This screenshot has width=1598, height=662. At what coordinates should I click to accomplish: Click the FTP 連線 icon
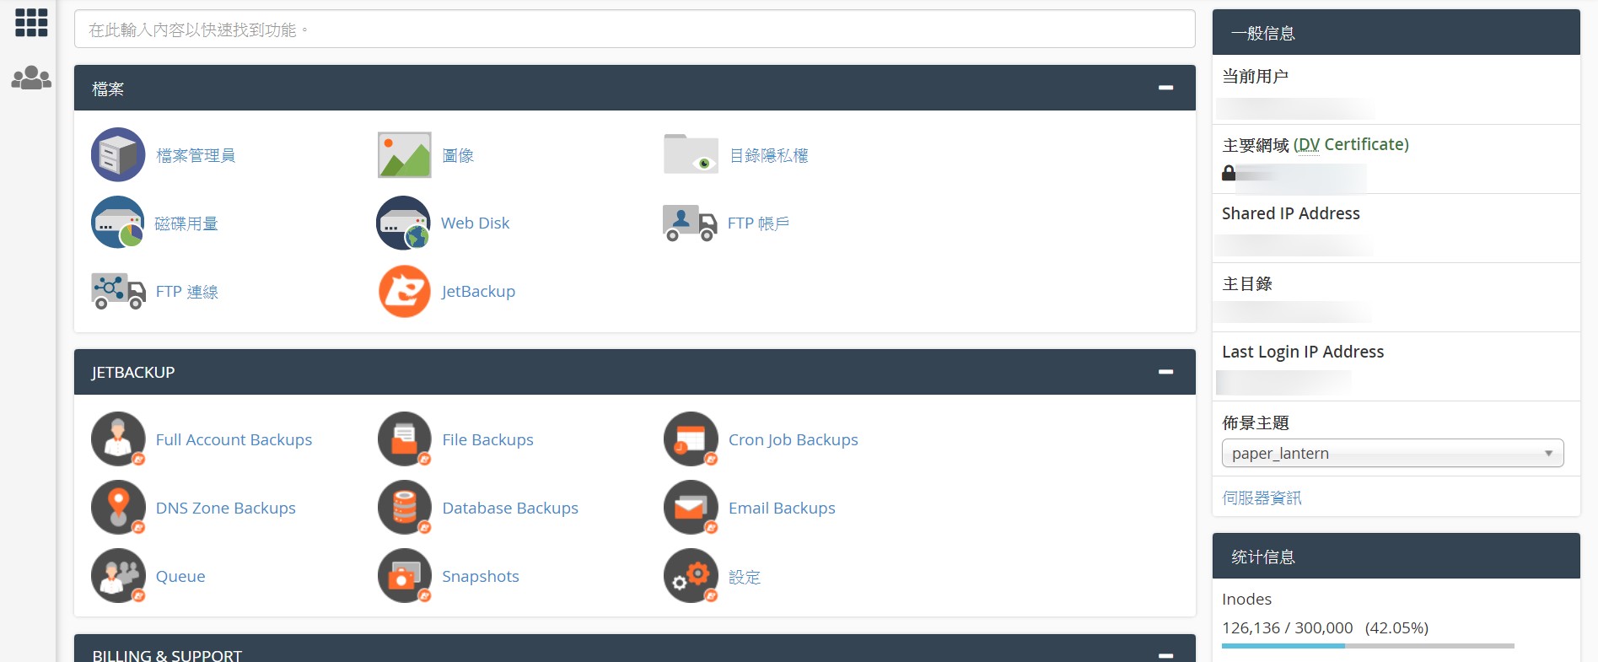[x=118, y=291]
